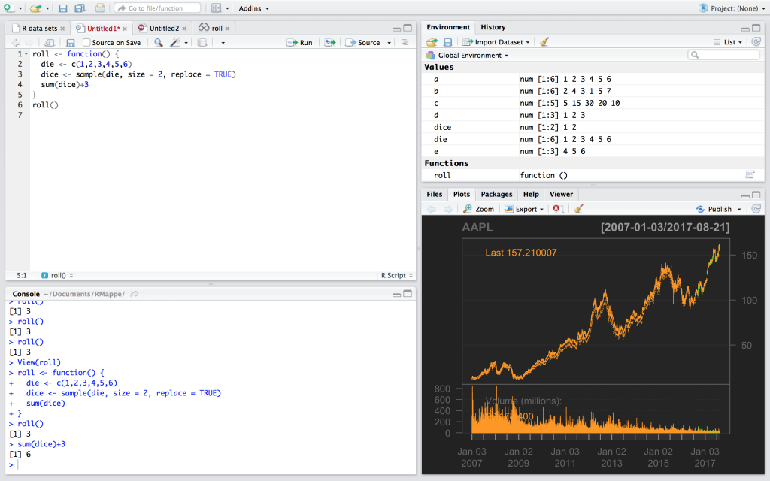The width and height of the screenshot is (770, 481).
Task: Save all open documents
Action: pyautogui.click(x=80, y=8)
